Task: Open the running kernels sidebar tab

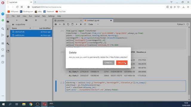Action: [x=8, y=29]
